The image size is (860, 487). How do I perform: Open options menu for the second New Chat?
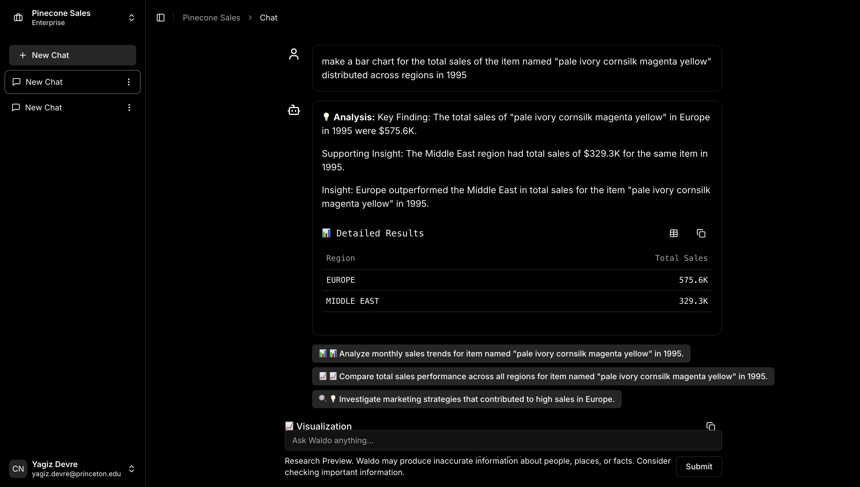point(129,107)
